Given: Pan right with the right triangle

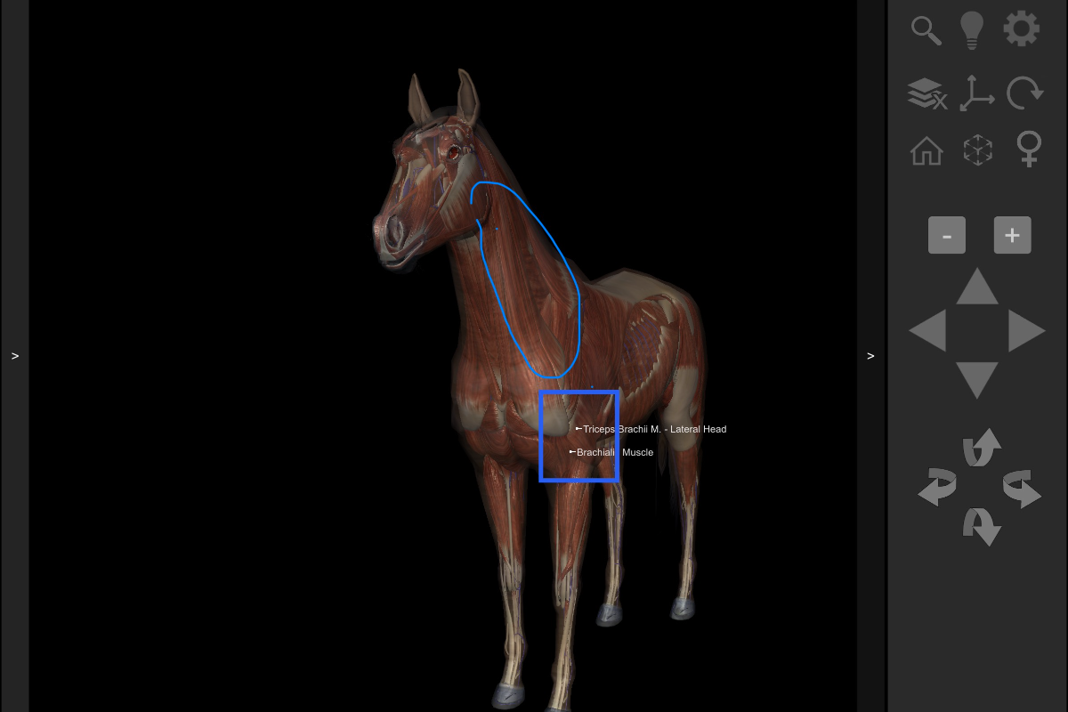Looking at the screenshot, I should pos(1026,331).
